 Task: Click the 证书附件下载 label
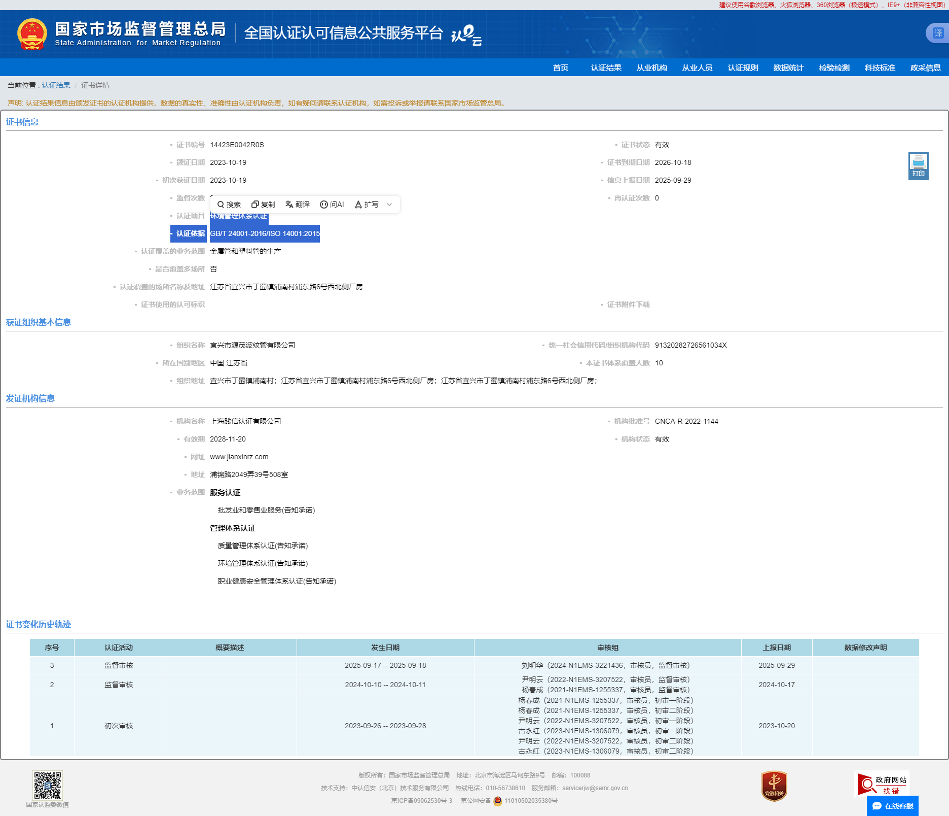point(628,304)
